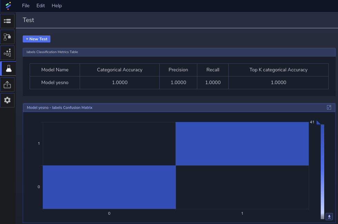Click y-axis label 0 of the matrix
The height and width of the screenshot is (224, 338).
[x=39, y=187]
